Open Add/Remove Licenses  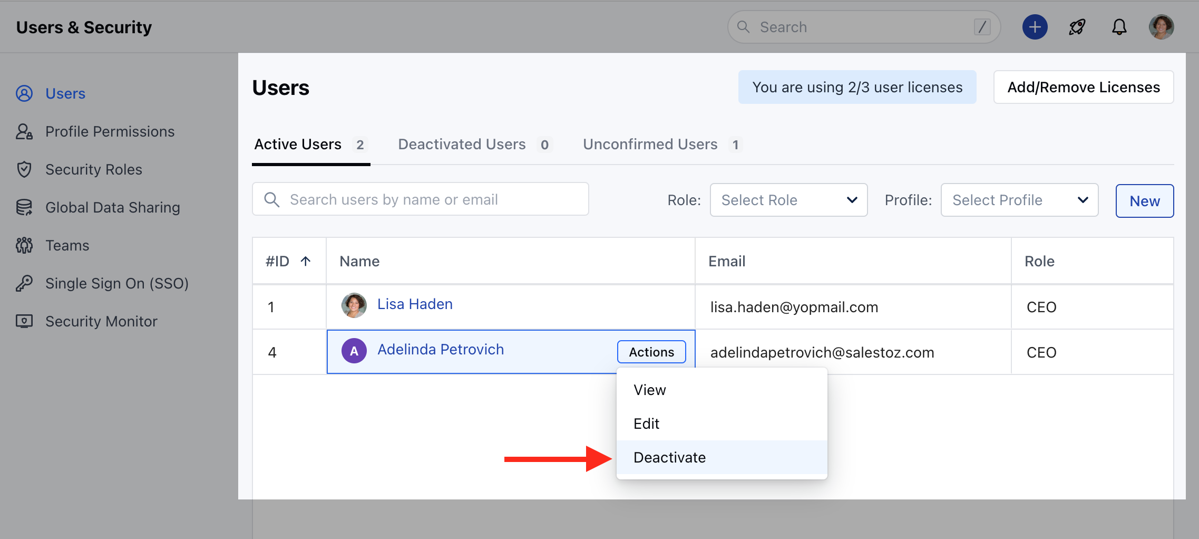tap(1083, 87)
